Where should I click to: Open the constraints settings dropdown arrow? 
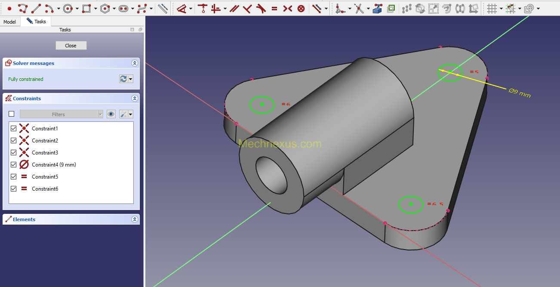(x=130, y=114)
